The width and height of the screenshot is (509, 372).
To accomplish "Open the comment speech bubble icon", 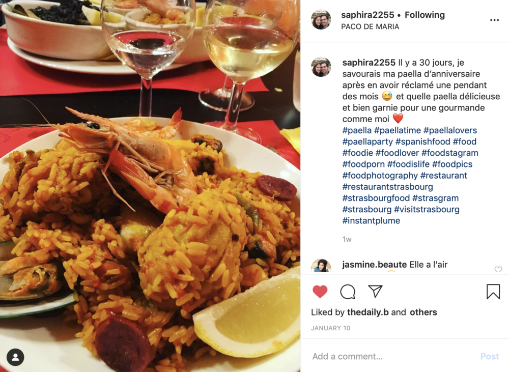I will click(x=347, y=292).
